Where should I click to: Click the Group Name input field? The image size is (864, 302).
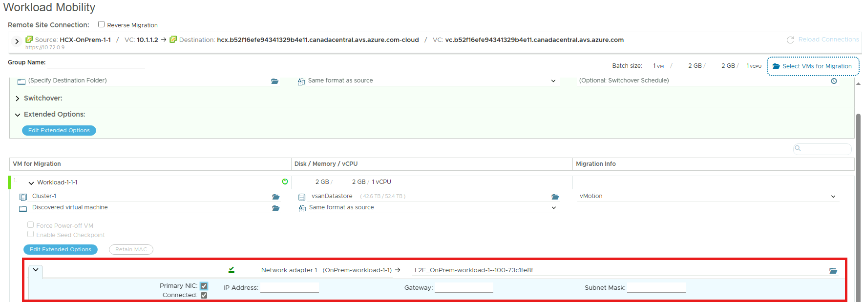[96, 63]
